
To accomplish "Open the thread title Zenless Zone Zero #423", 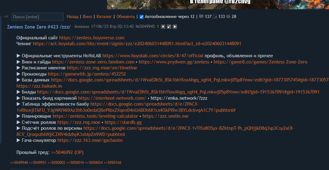I will [39, 27].
